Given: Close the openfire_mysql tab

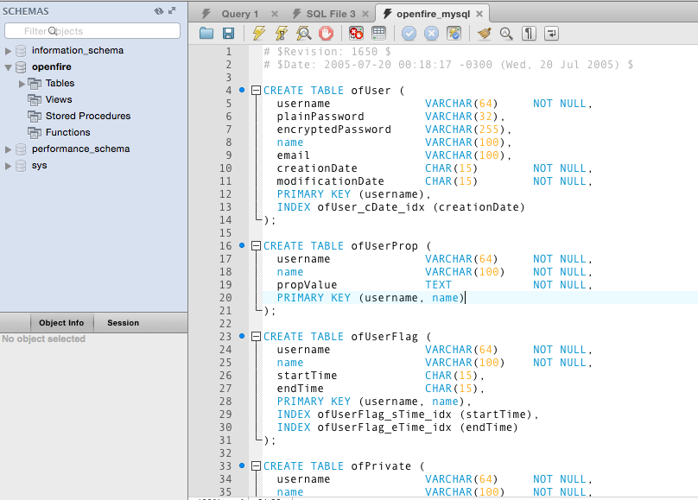Looking at the screenshot, I should (479, 14).
